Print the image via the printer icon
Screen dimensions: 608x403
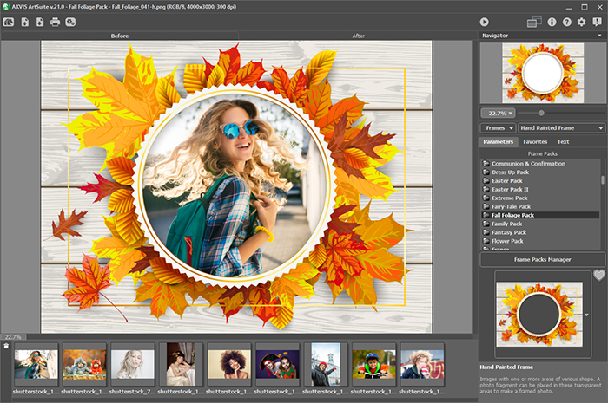click(55, 22)
